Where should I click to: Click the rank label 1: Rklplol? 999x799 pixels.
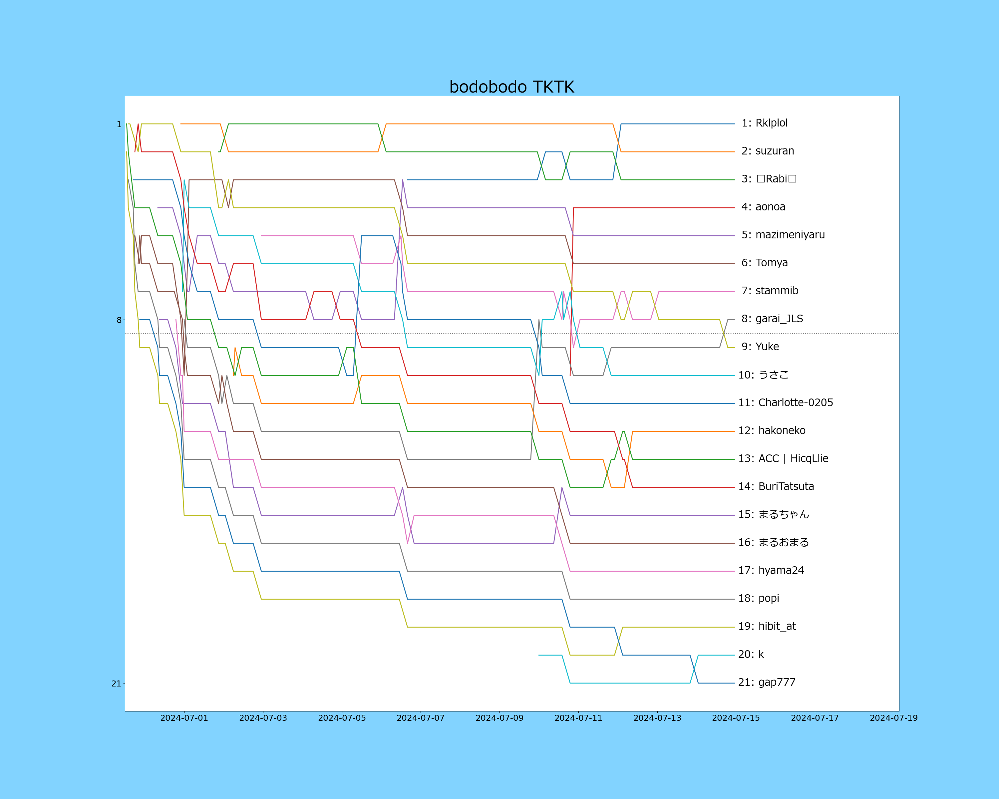tap(764, 123)
